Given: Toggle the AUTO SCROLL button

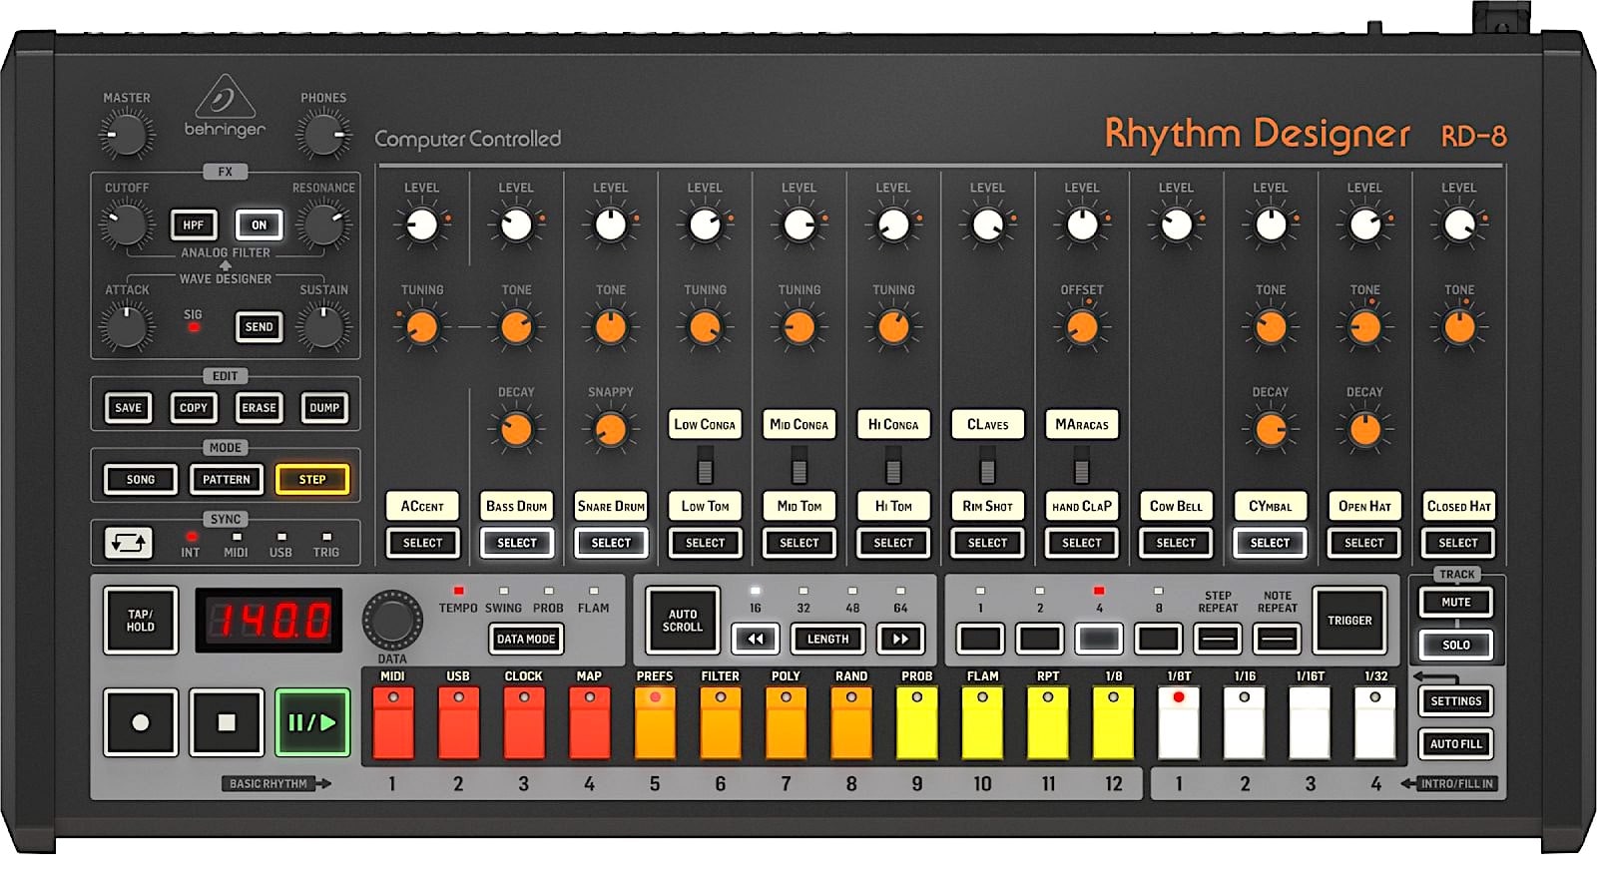Looking at the screenshot, I should pos(683,621).
